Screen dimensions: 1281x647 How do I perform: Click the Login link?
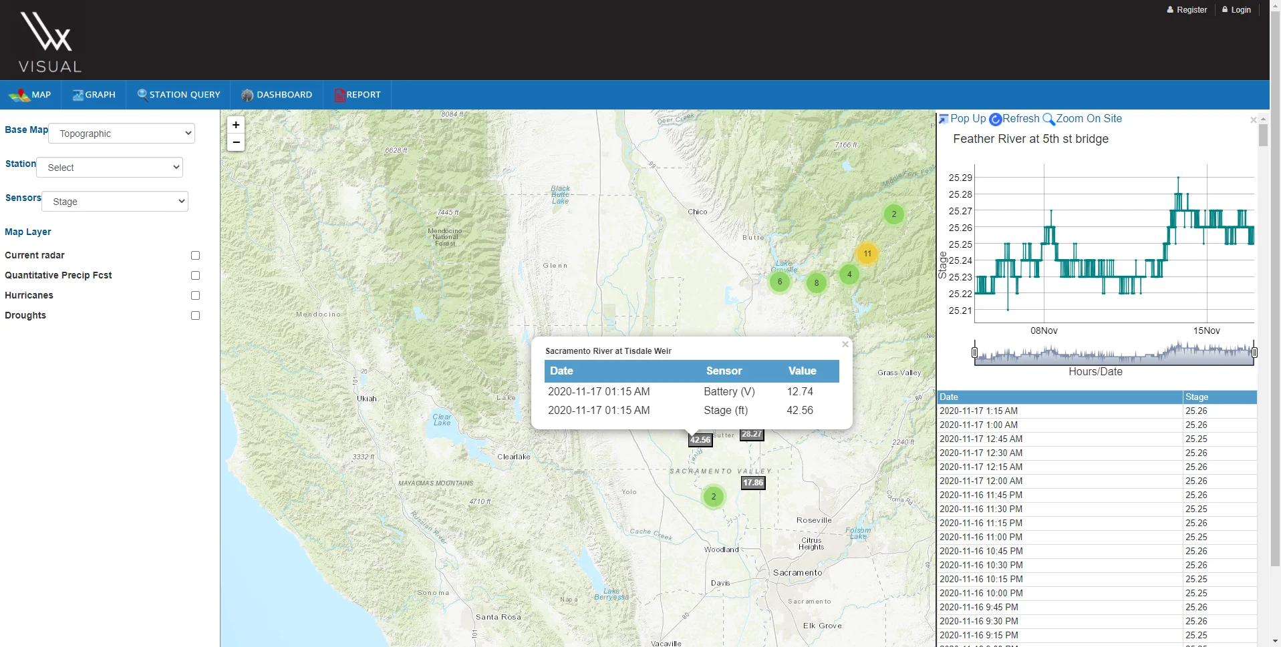click(1241, 10)
